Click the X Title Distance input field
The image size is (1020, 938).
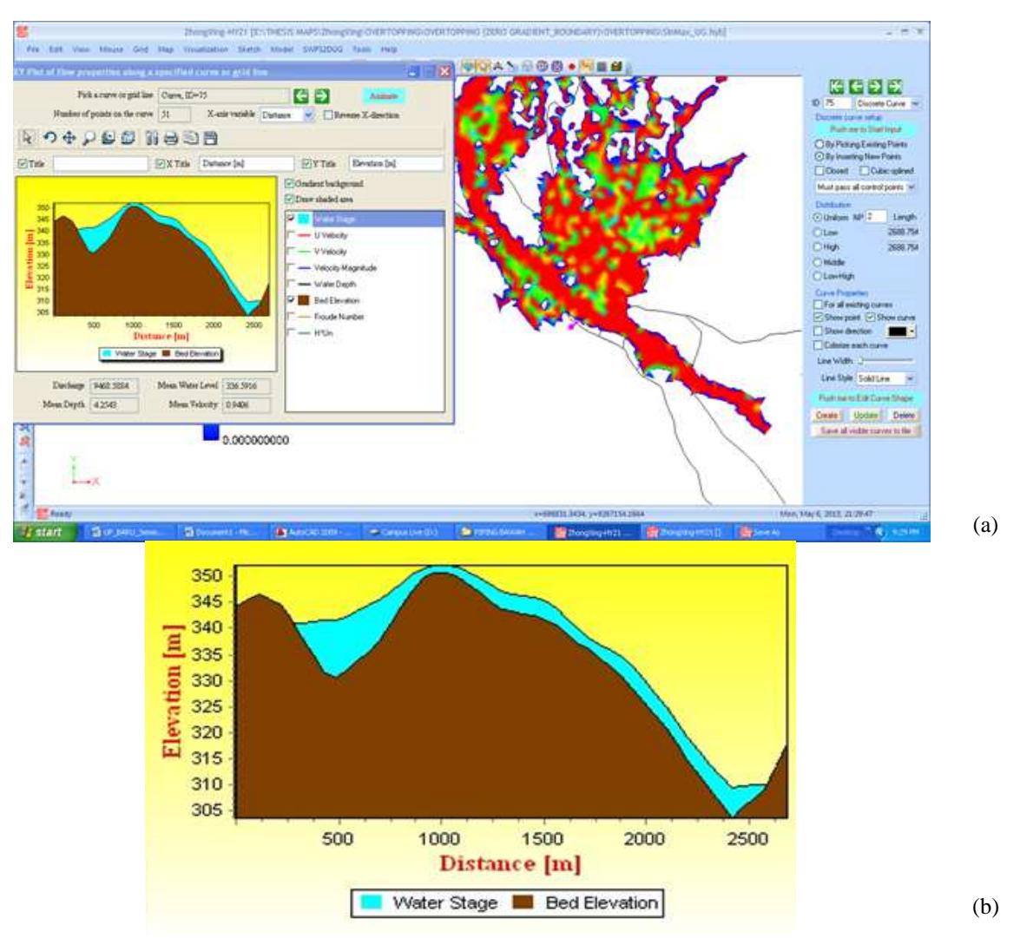tap(246, 164)
